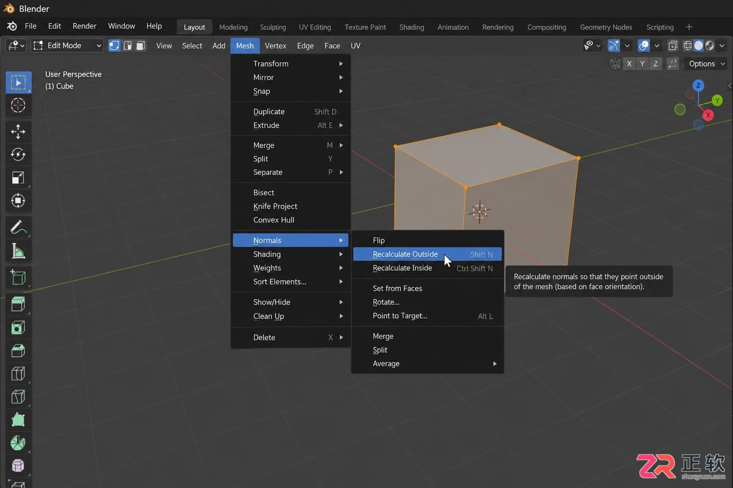Open the overlays options dropdown
This screenshot has width=733, height=488.
pos(657,46)
